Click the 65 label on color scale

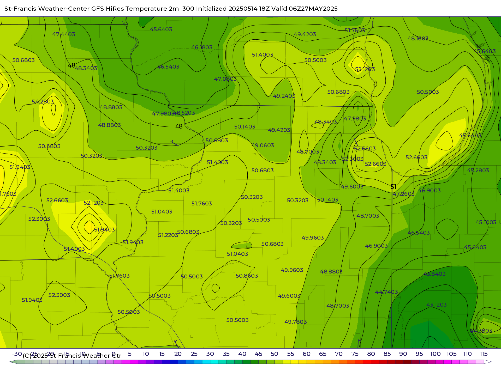pos(323,354)
